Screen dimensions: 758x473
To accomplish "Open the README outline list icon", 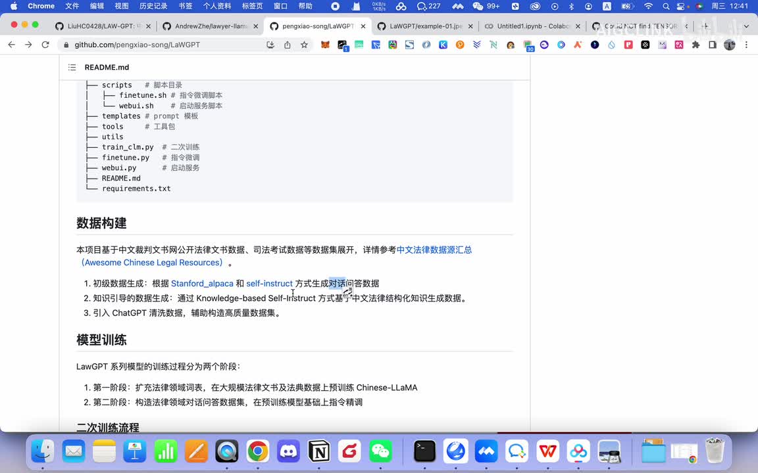I will click(72, 68).
